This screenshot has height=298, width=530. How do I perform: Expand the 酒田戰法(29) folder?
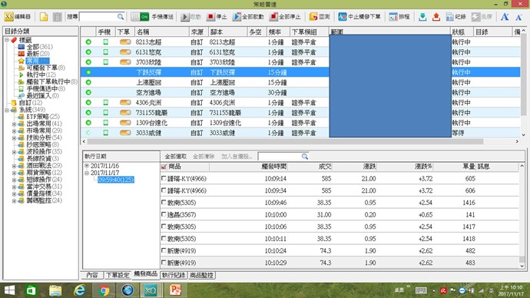pos(14,166)
